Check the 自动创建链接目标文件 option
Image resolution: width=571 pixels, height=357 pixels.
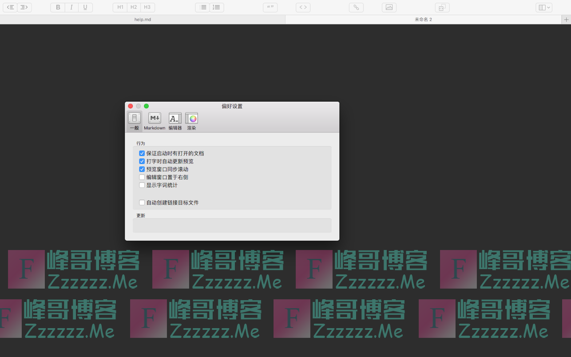point(142,202)
